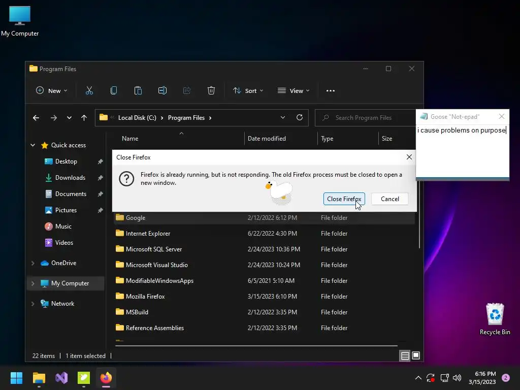Click the volume speaker tray icon
This screenshot has width=520, height=390.
[457, 378]
